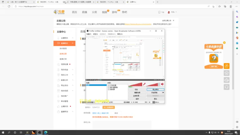Close the Douyu live companion ad popup

tap(224, 43)
